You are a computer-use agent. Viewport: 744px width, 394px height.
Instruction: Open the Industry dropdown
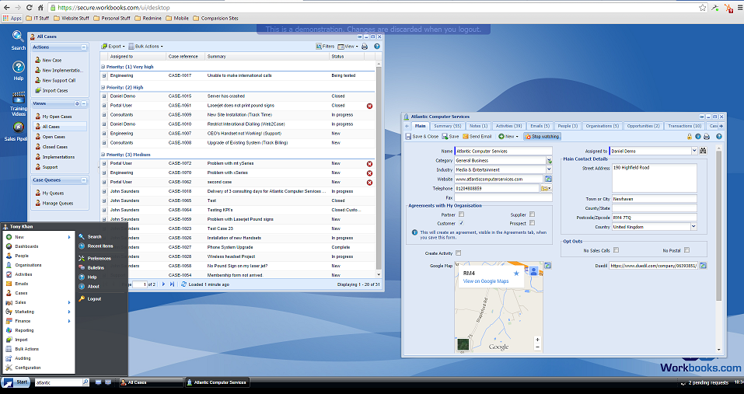549,169
